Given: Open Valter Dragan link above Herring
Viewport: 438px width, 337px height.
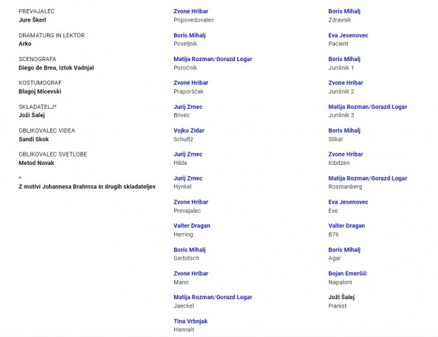Looking at the screenshot, I should (192, 226).
